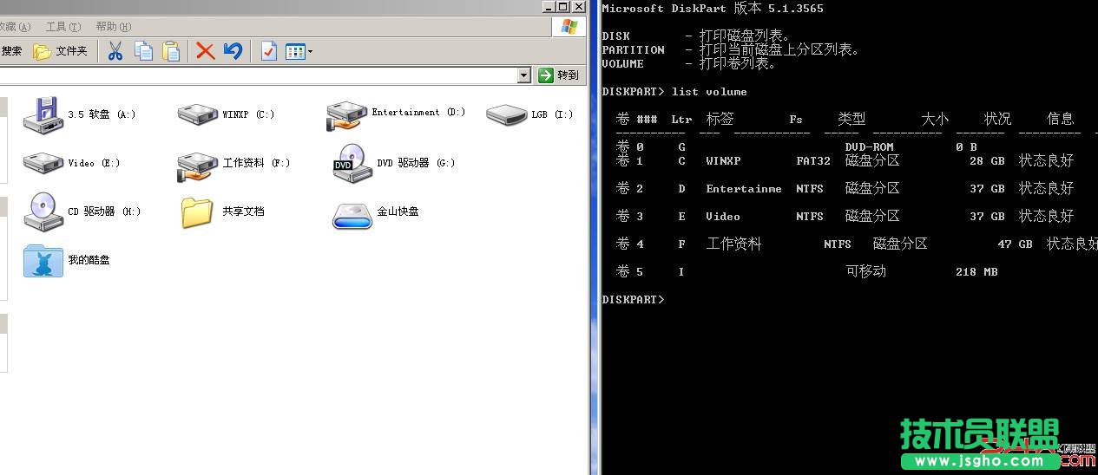Minimize the Explorer window
1098x475 pixels.
pos(549,6)
